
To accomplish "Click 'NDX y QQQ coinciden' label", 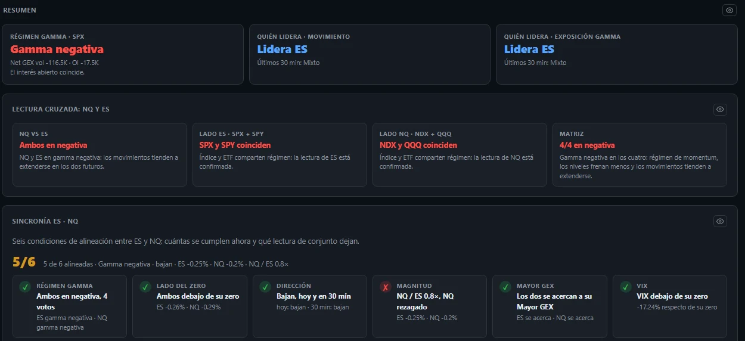I will click(418, 145).
